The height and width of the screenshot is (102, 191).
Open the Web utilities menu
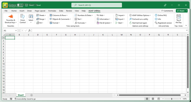pos(101,15)
